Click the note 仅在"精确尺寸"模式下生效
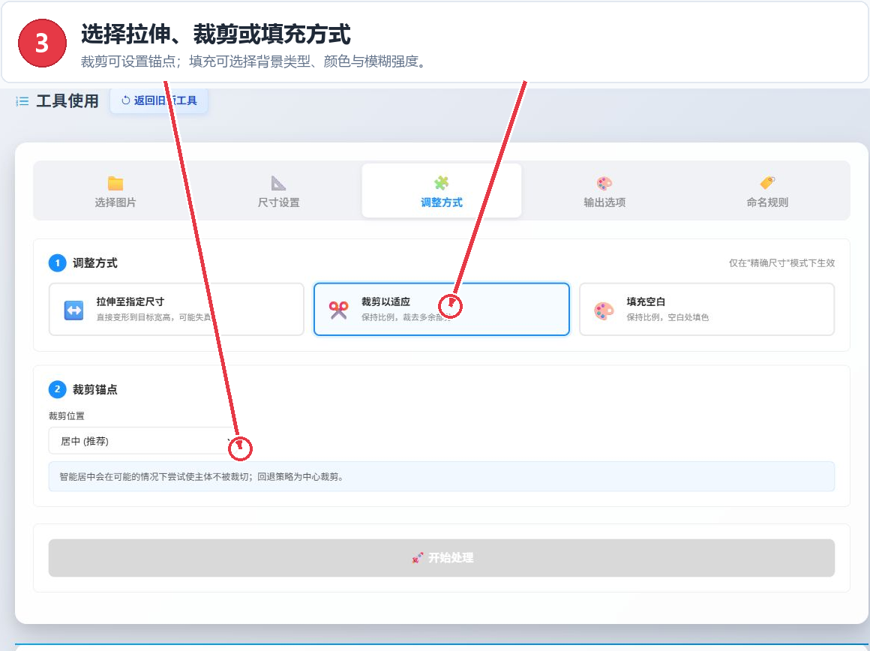870x651 pixels. 781,263
